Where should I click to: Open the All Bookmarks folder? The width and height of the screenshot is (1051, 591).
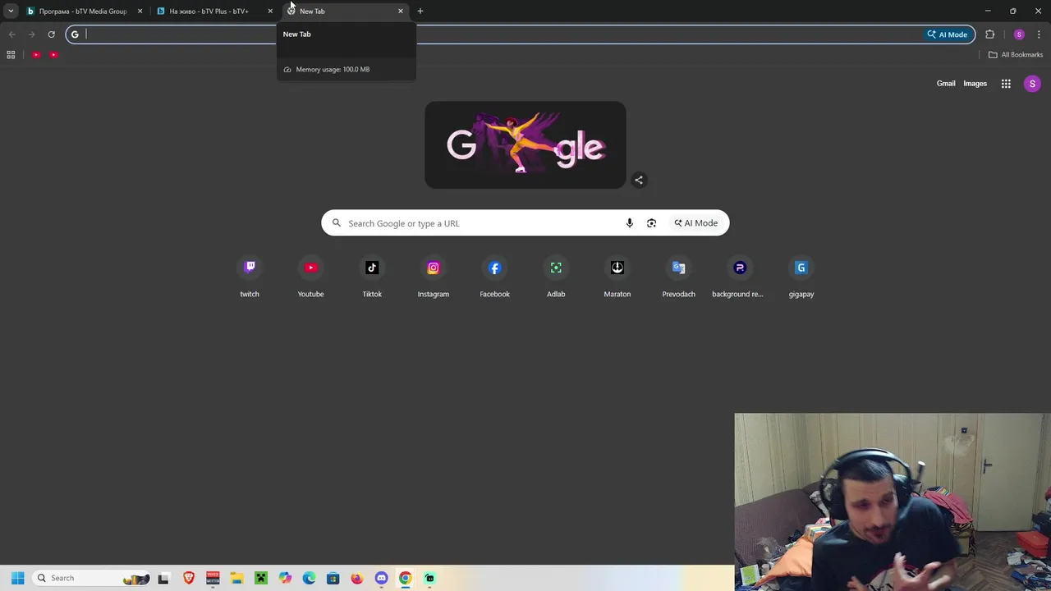tap(1016, 55)
